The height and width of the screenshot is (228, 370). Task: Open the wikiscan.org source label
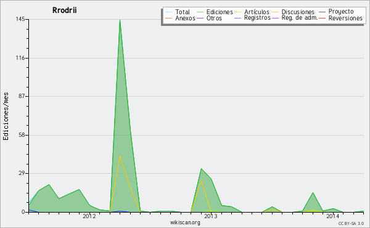(x=185, y=222)
